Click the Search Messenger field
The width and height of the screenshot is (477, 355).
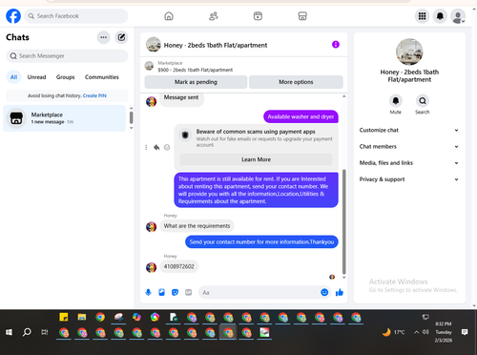tap(67, 56)
